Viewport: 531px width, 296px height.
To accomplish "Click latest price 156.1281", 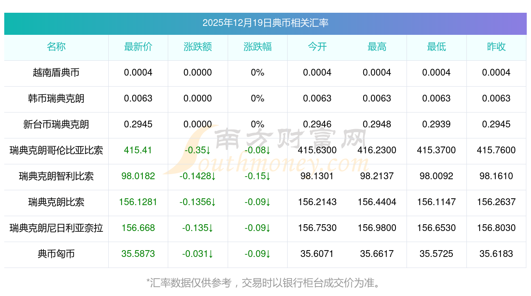I will (x=138, y=202).
